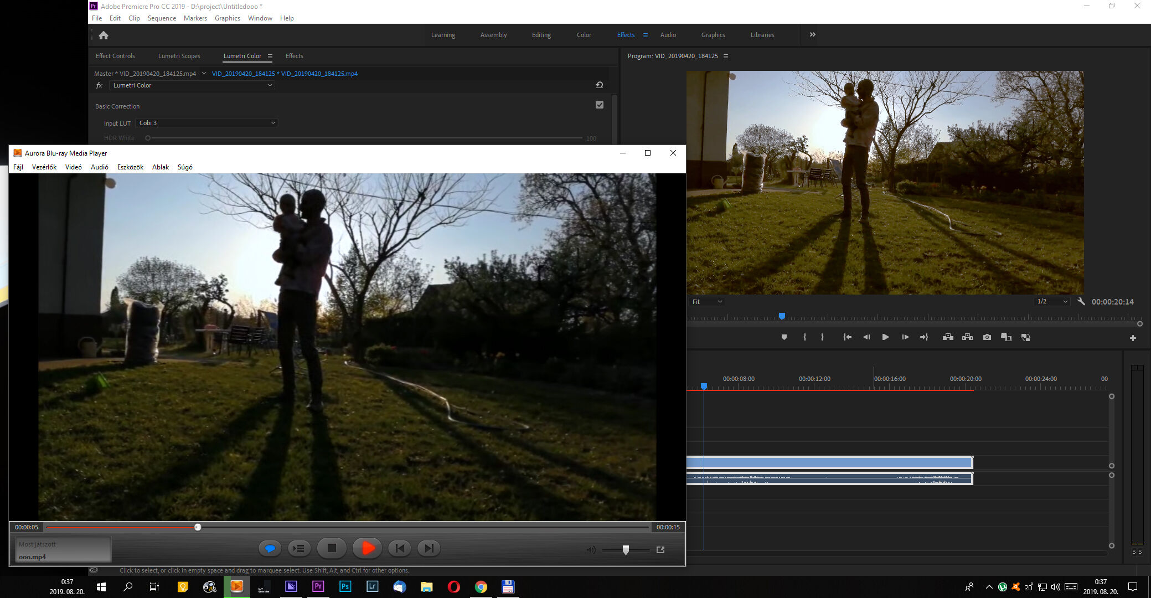The width and height of the screenshot is (1151, 598).
Task: Reset the Lumetri Color effect
Action: 599,85
